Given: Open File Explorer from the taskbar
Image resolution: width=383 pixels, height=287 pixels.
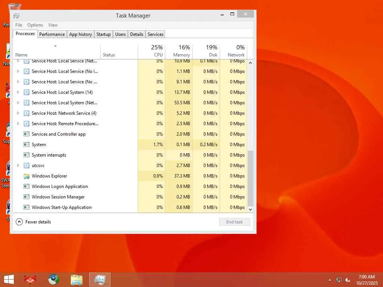Looking at the screenshot, I should (x=76, y=280).
